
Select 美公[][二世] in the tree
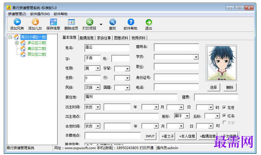tap(37, 48)
